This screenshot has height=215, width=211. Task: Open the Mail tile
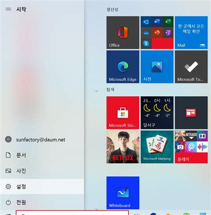[x=191, y=32]
